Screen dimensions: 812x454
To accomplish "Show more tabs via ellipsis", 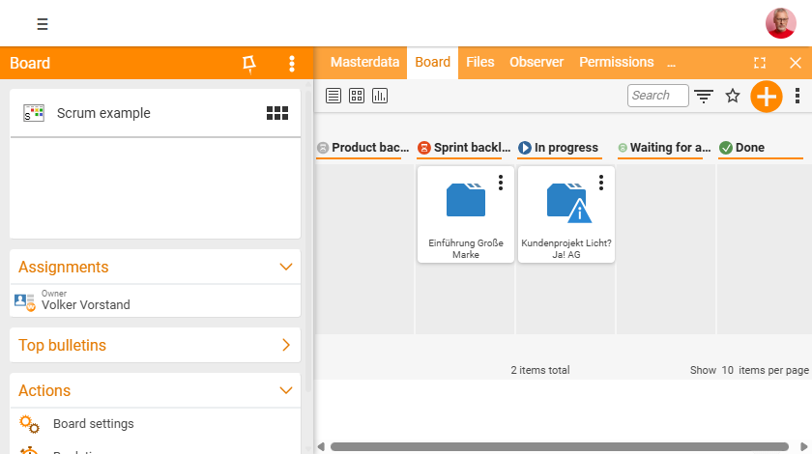I will (671, 64).
